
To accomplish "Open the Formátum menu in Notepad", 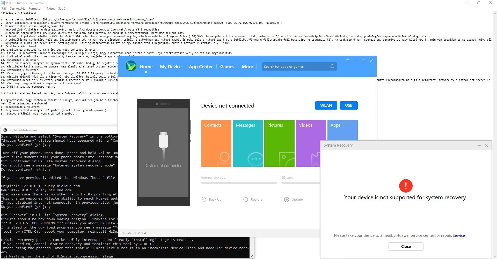I will pos(36,9).
